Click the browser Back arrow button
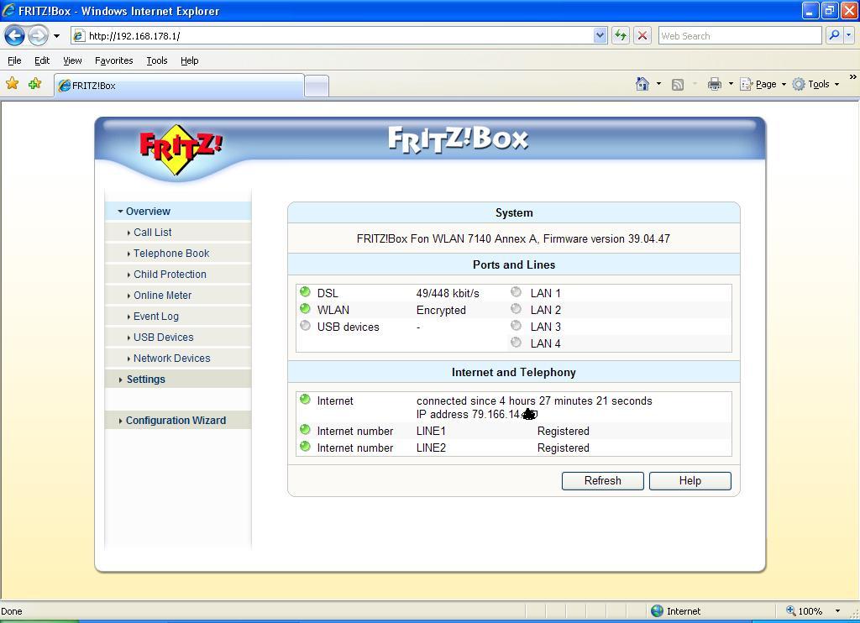 15,36
